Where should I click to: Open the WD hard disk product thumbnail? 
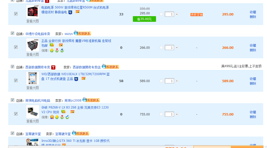[x=33, y=78]
